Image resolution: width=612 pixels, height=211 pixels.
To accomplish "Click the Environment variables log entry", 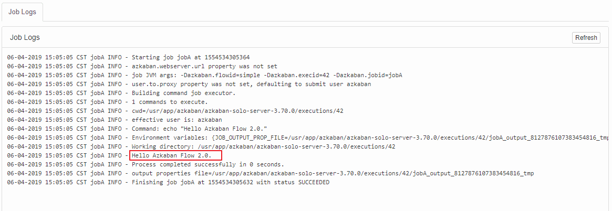I will pyautogui.click(x=308, y=138).
